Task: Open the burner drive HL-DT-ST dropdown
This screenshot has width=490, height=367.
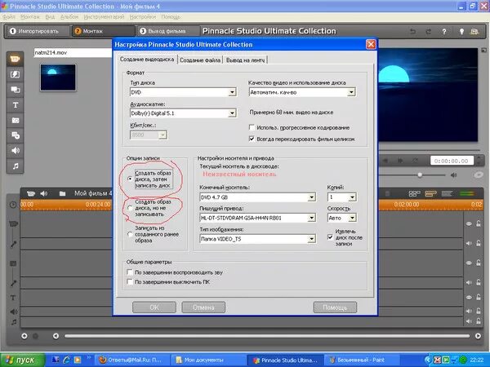Action: (x=257, y=218)
